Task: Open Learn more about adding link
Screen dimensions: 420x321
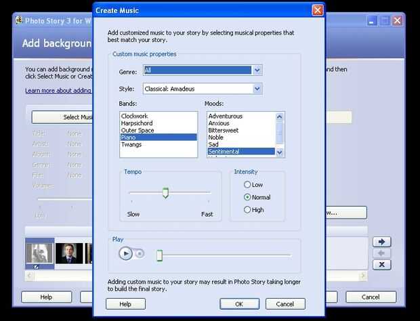Action: tap(59, 91)
